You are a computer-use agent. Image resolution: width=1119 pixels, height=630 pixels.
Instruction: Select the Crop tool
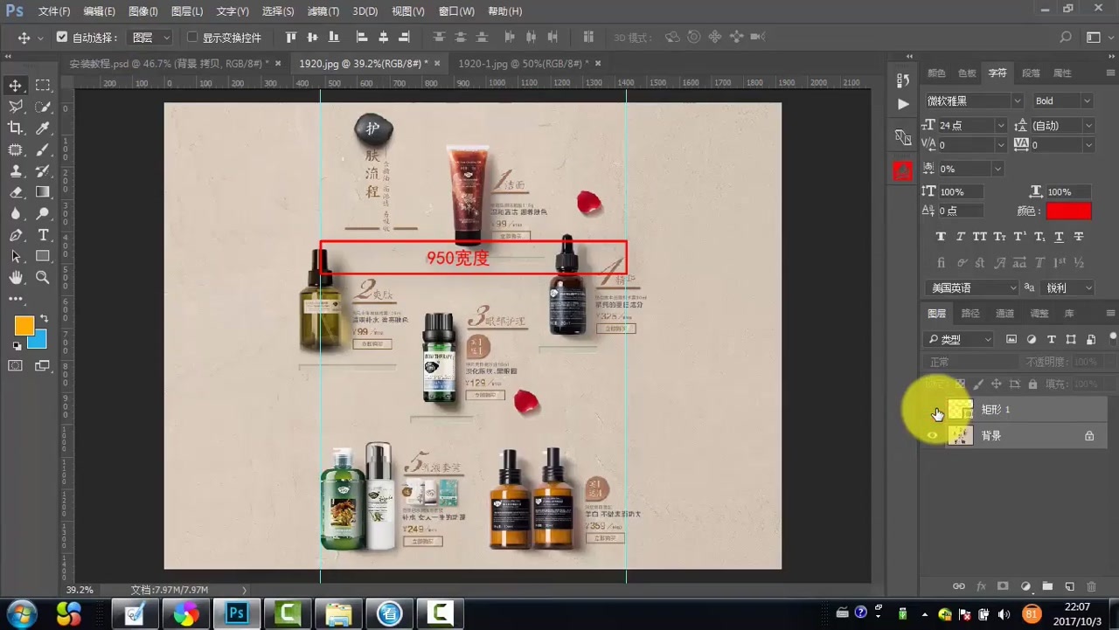pos(16,128)
